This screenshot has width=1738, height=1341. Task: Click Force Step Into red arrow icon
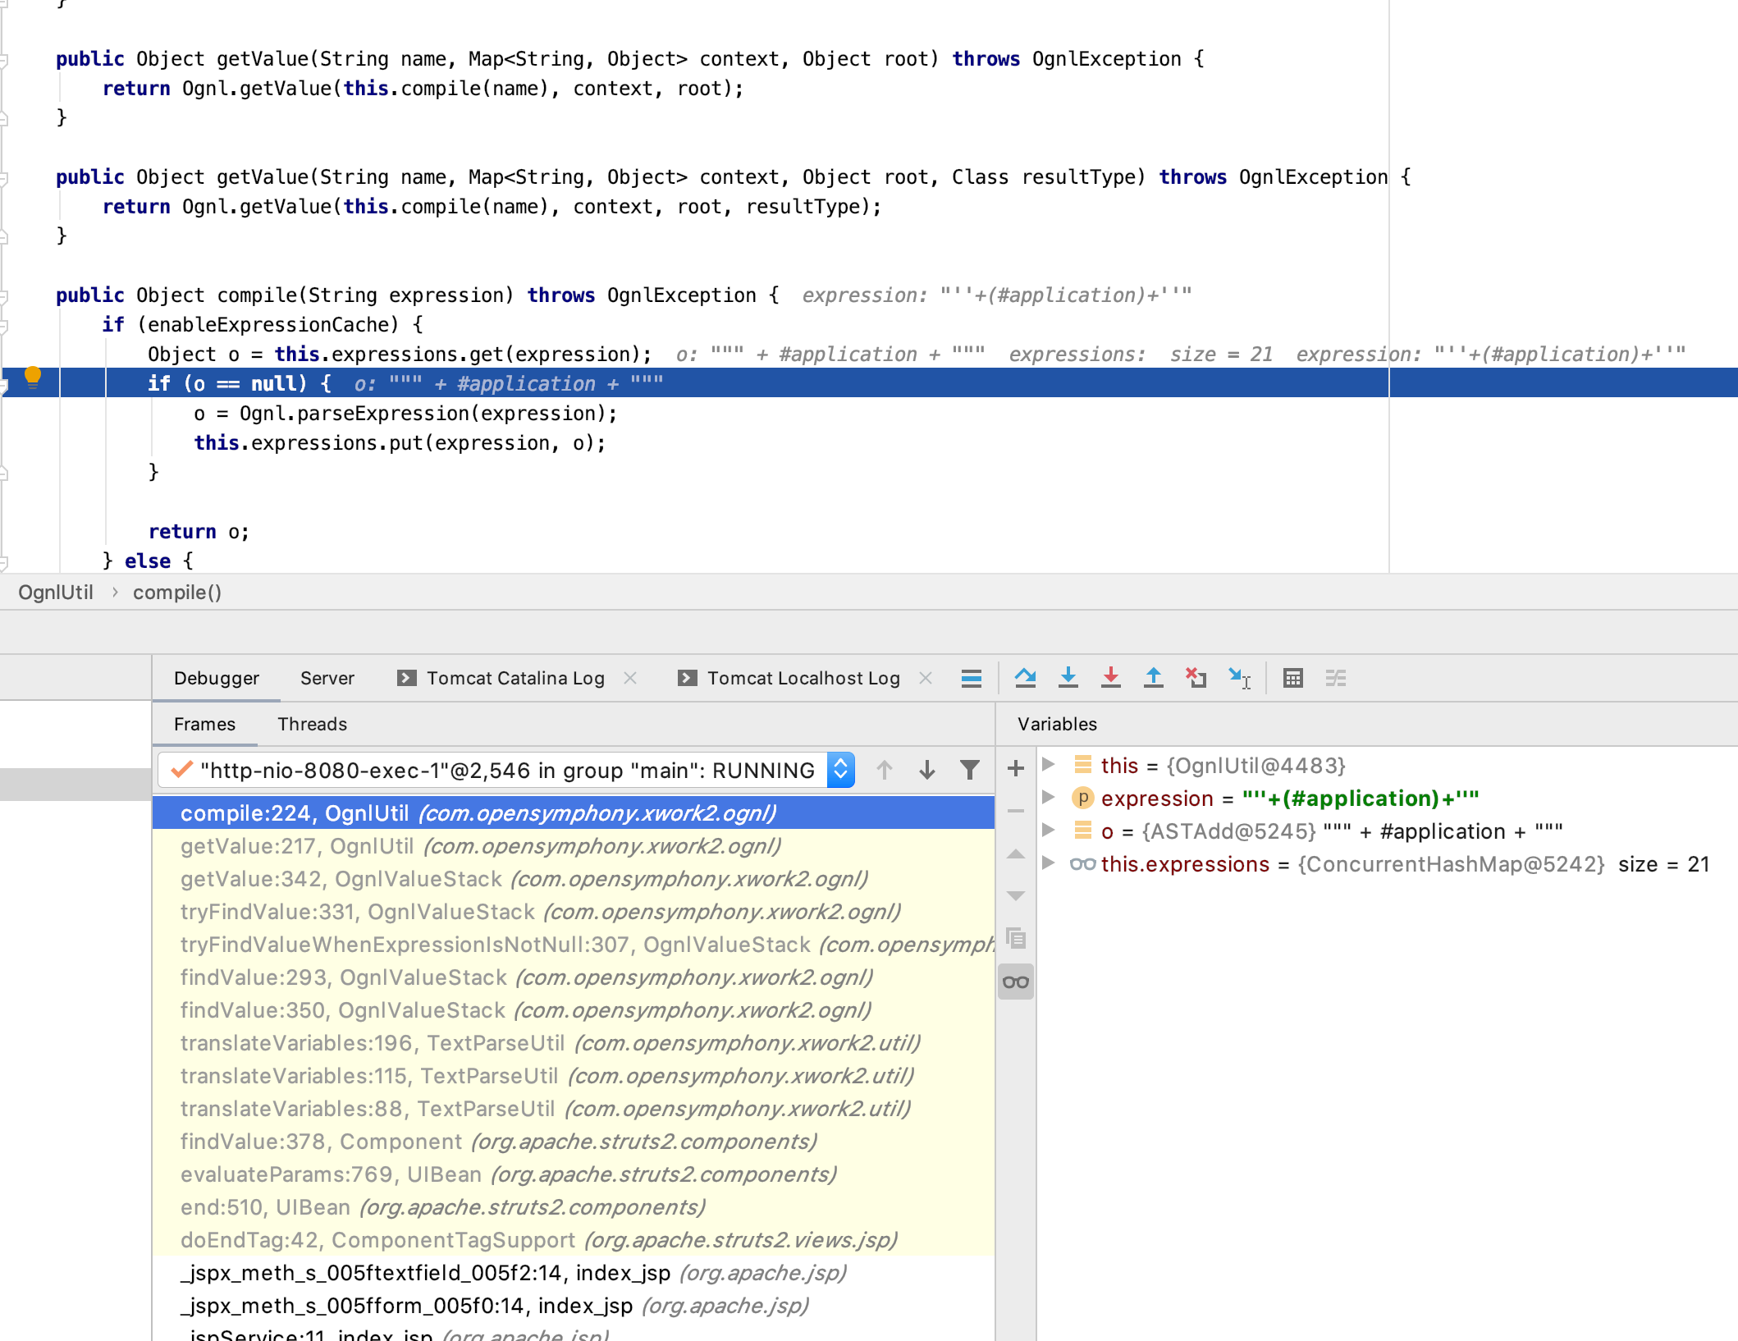click(1111, 678)
